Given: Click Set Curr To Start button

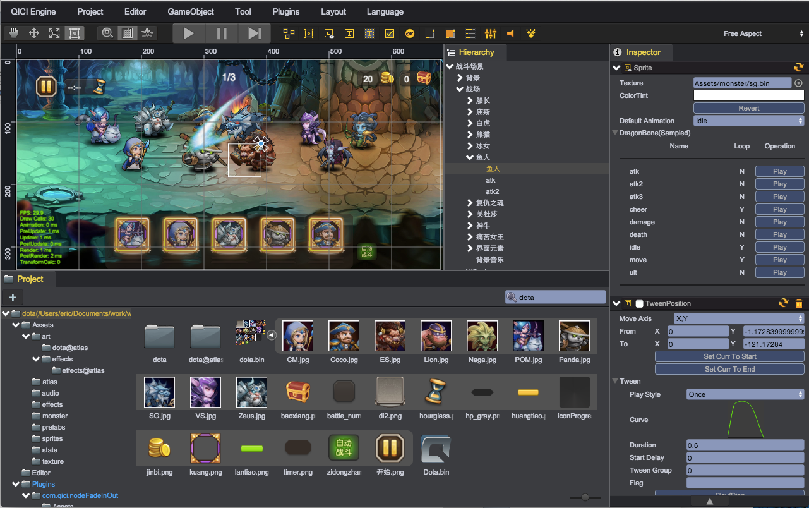Looking at the screenshot, I should tap(730, 356).
